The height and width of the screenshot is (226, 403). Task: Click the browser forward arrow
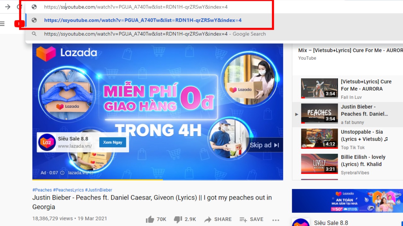(x=8, y=7)
